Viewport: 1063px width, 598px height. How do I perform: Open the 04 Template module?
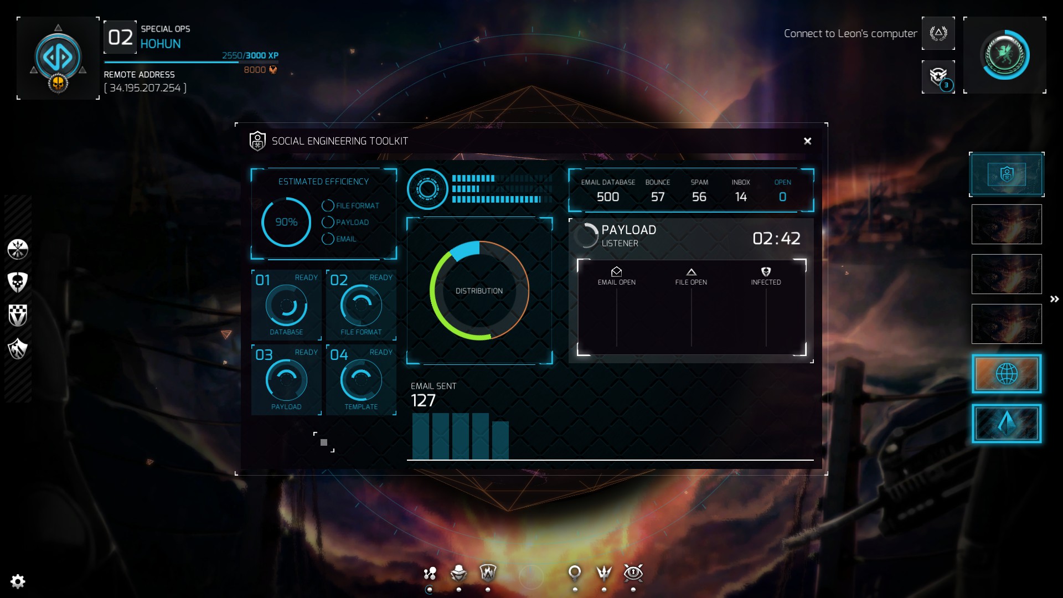click(x=361, y=380)
